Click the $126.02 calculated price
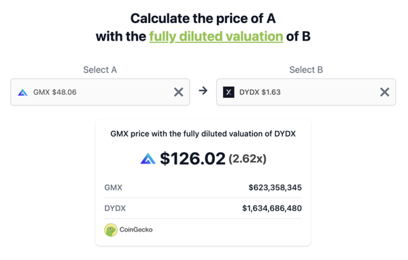Screen dimensions: 408x260 pos(192,158)
